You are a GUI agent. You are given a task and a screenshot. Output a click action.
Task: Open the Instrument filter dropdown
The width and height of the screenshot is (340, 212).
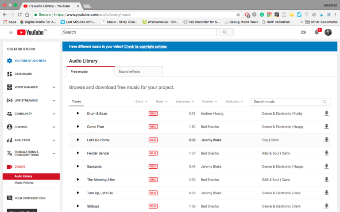coord(185,102)
